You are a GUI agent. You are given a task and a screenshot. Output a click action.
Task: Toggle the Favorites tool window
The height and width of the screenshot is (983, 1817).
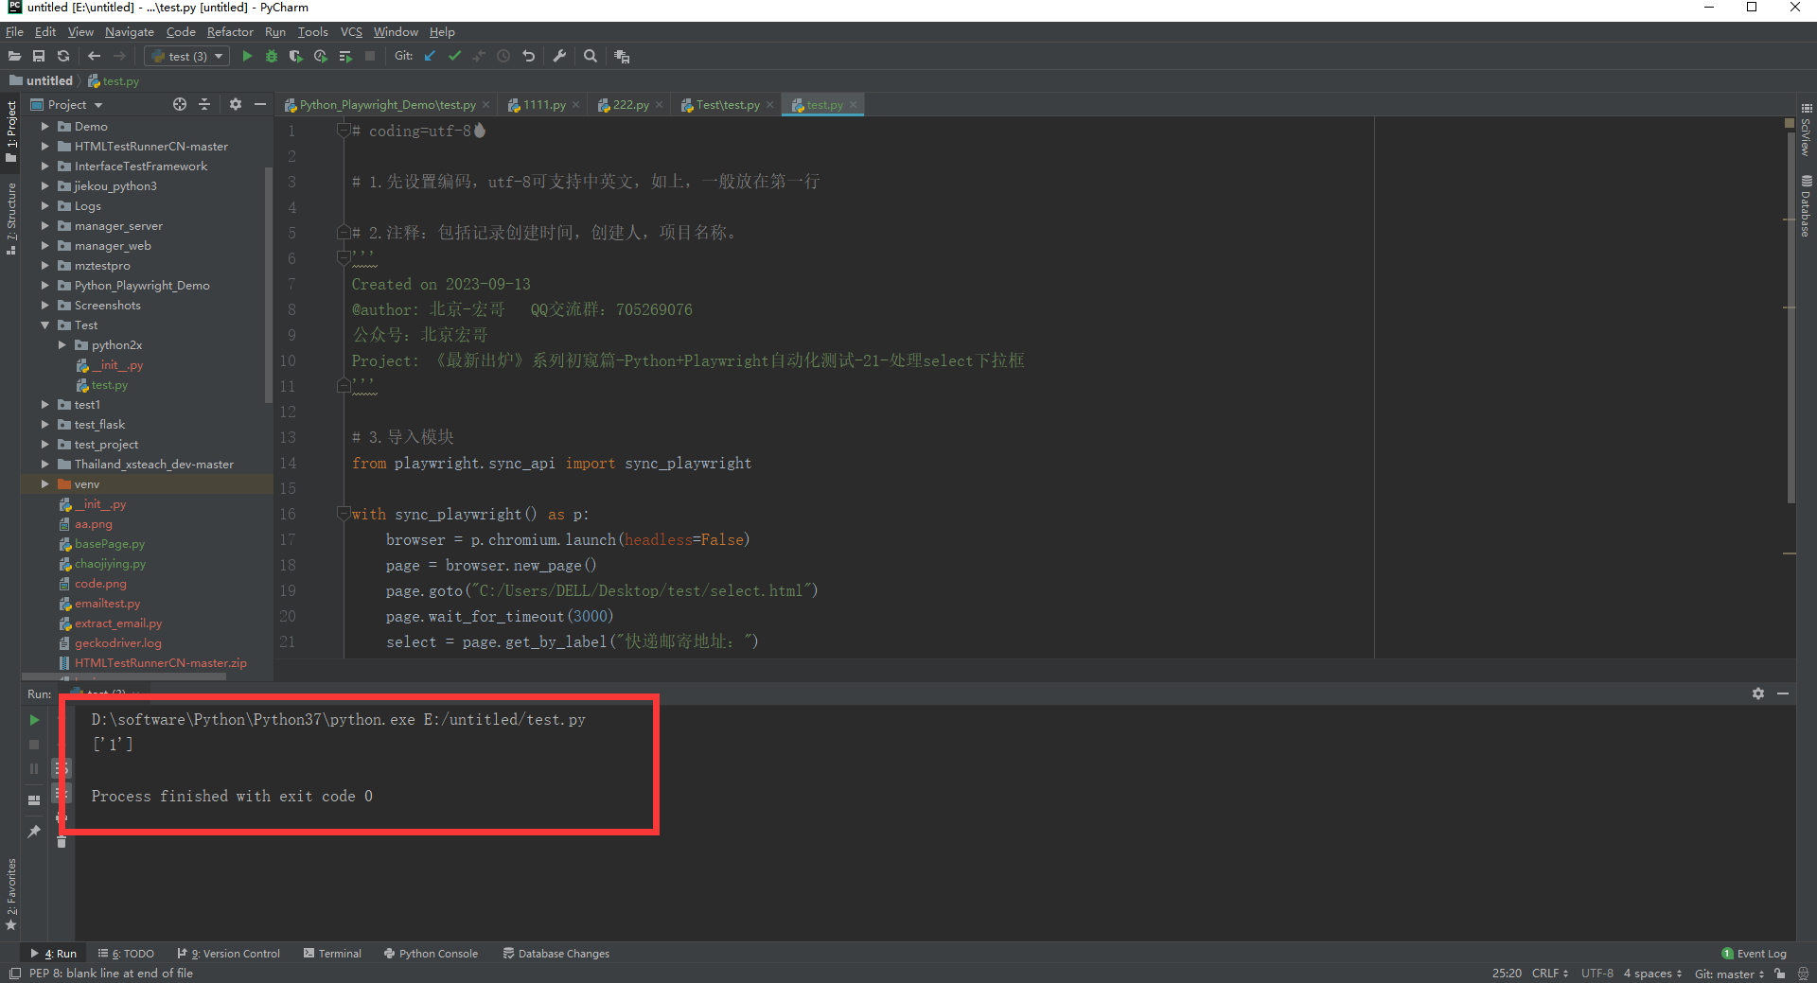click(x=11, y=889)
